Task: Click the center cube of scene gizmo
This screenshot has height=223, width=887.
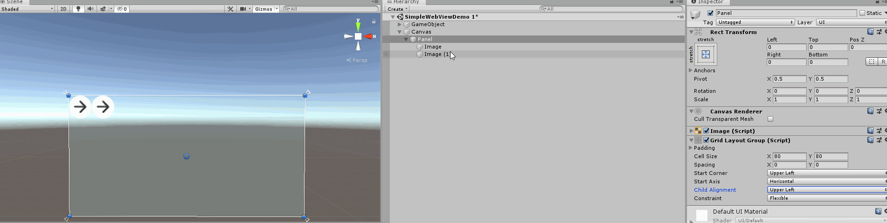Action: click(x=358, y=36)
